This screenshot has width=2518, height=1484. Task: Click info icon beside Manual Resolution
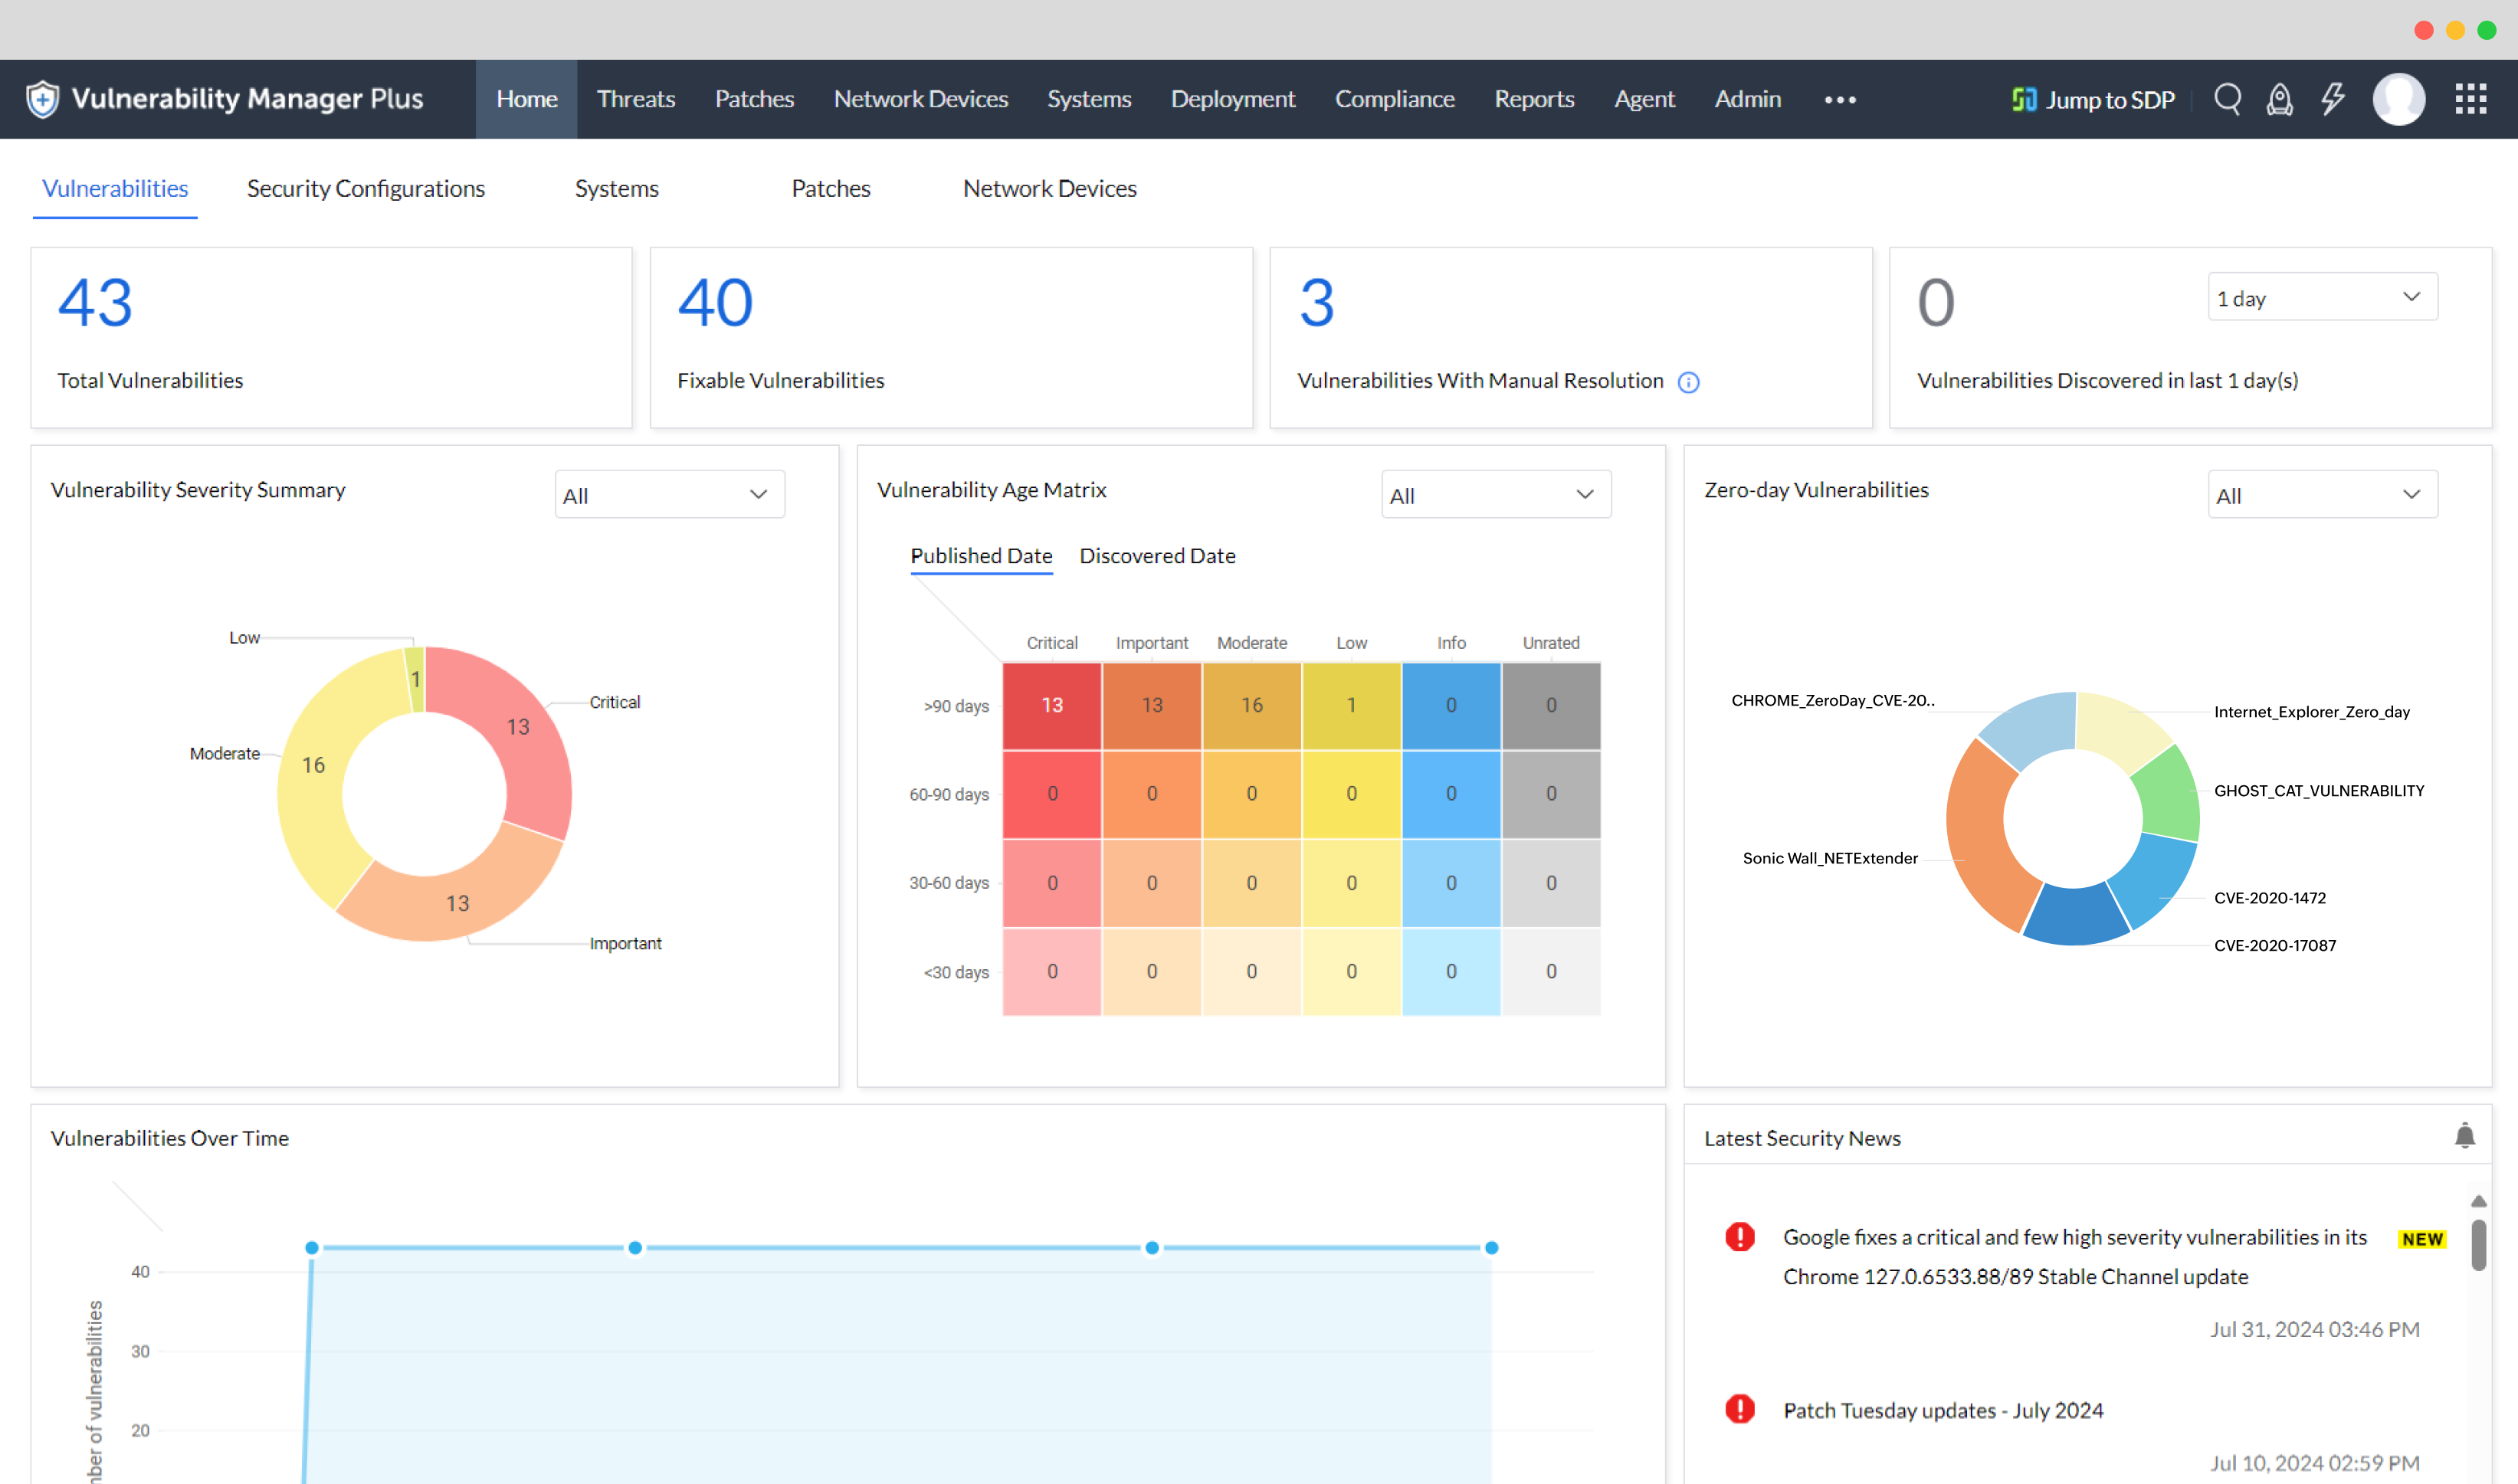(1688, 382)
